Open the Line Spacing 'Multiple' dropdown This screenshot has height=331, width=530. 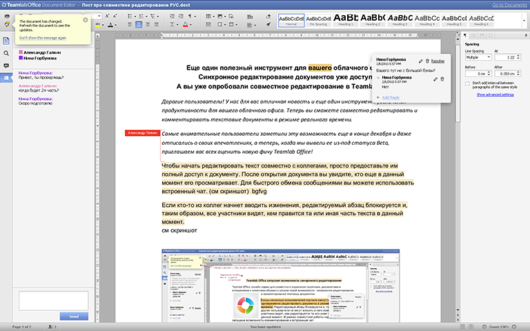478,57
